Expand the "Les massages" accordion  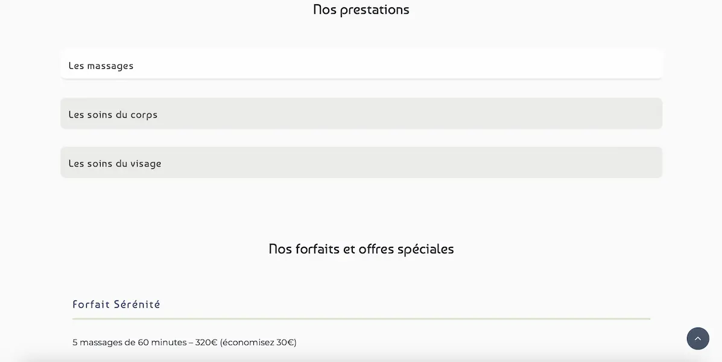[361, 65]
